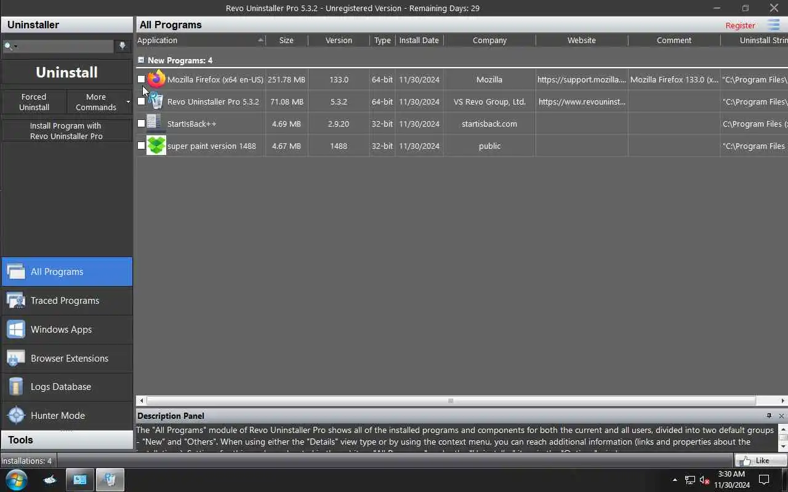788x492 pixels.
Task: Click the Revo Uninstaller Pro recycle-bin icon
Action: point(156,101)
